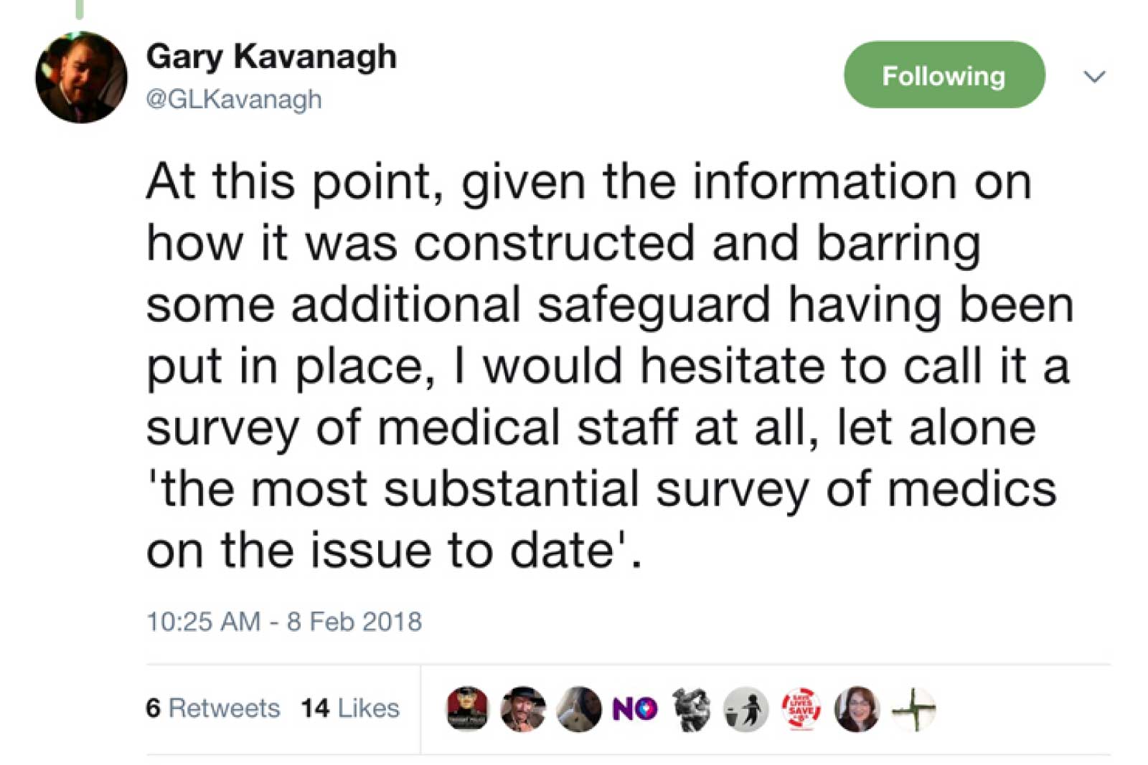
Task: Open first liker avatar with poster image
Action: (x=467, y=709)
